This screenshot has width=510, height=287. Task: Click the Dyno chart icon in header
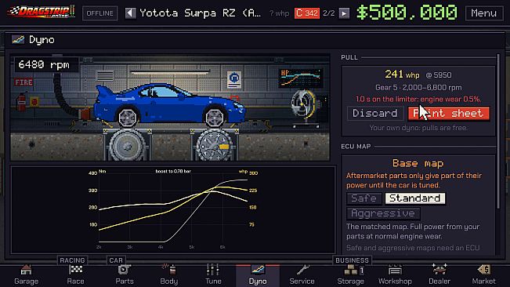click(18, 40)
